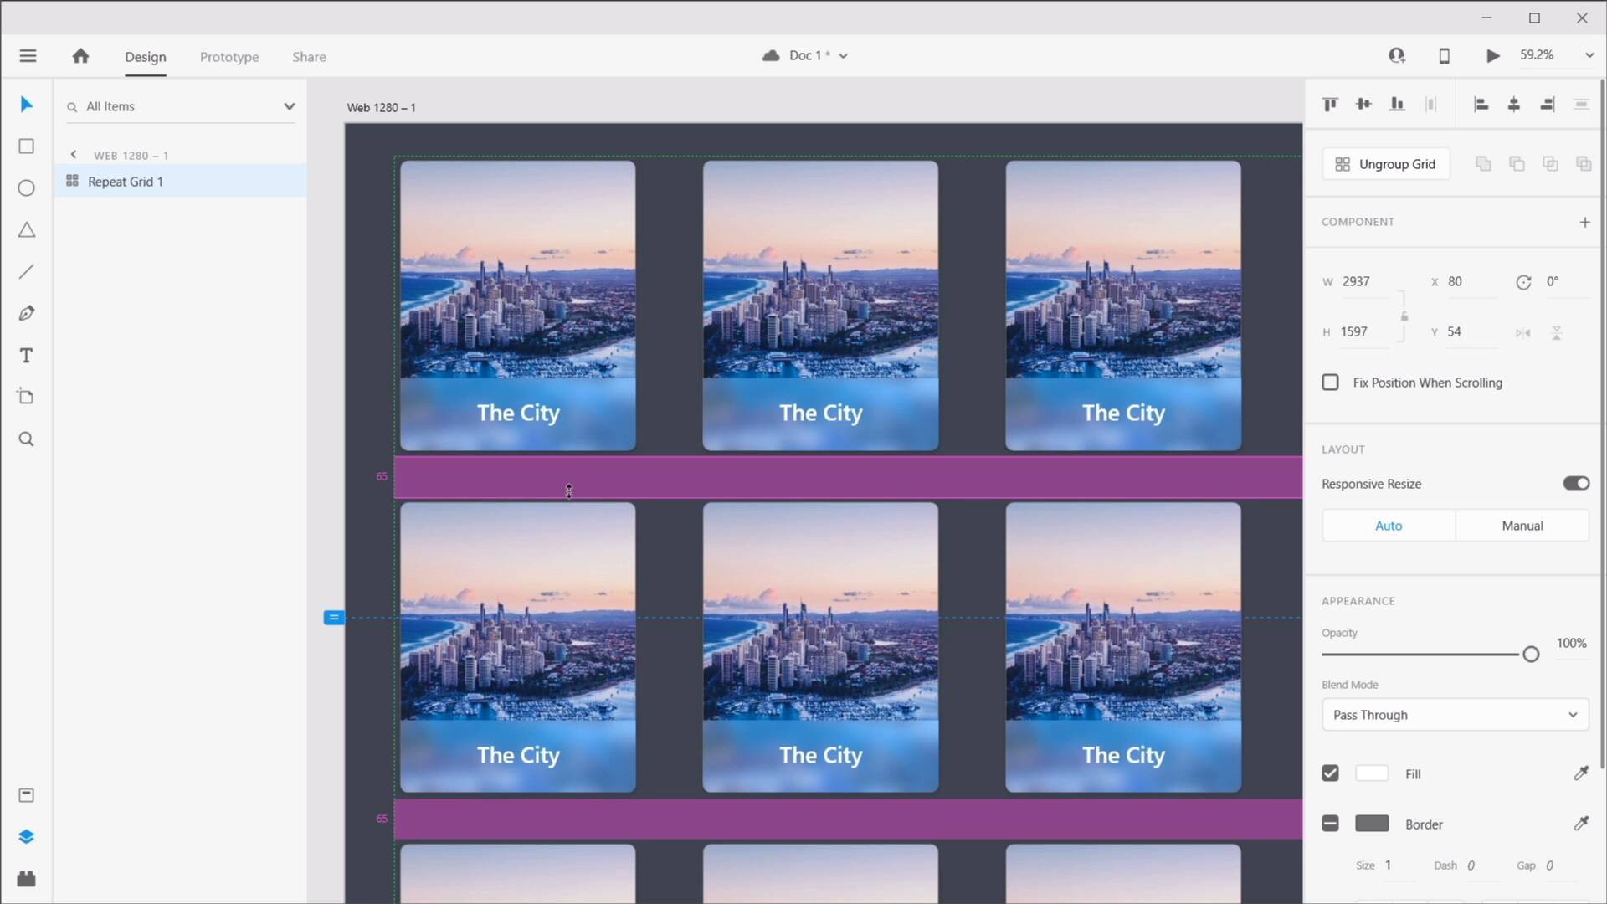Select the Rectangle tool

(x=26, y=146)
